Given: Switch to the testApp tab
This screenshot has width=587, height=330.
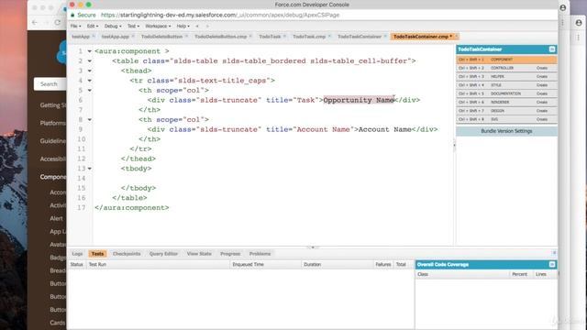Looking at the screenshot, I should (x=81, y=37).
